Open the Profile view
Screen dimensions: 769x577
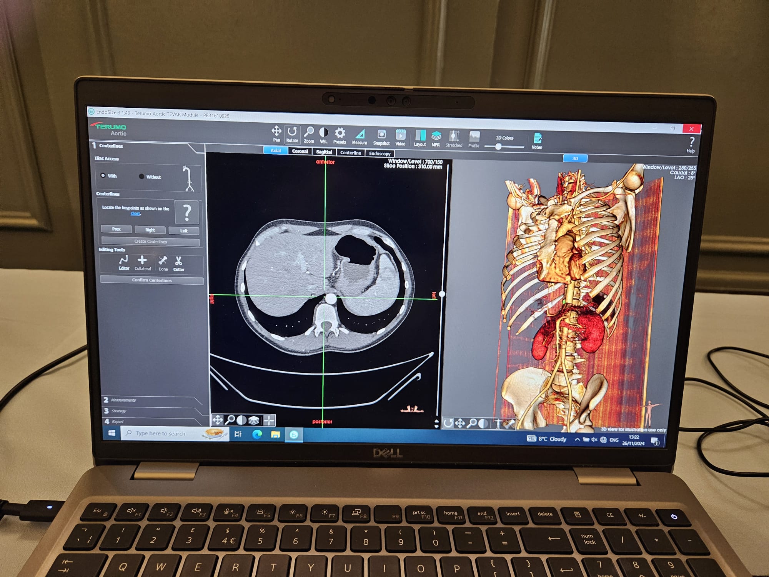click(x=474, y=140)
